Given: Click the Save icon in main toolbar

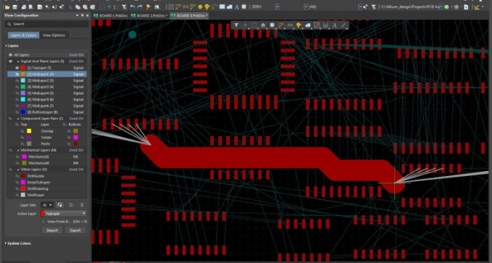Looking at the screenshot, I should pyautogui.click(x=15, y=6).
